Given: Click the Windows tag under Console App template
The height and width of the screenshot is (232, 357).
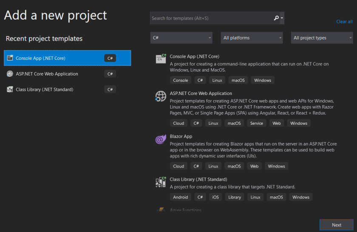Looking at the screenshot, I should [x=263, y=80].
